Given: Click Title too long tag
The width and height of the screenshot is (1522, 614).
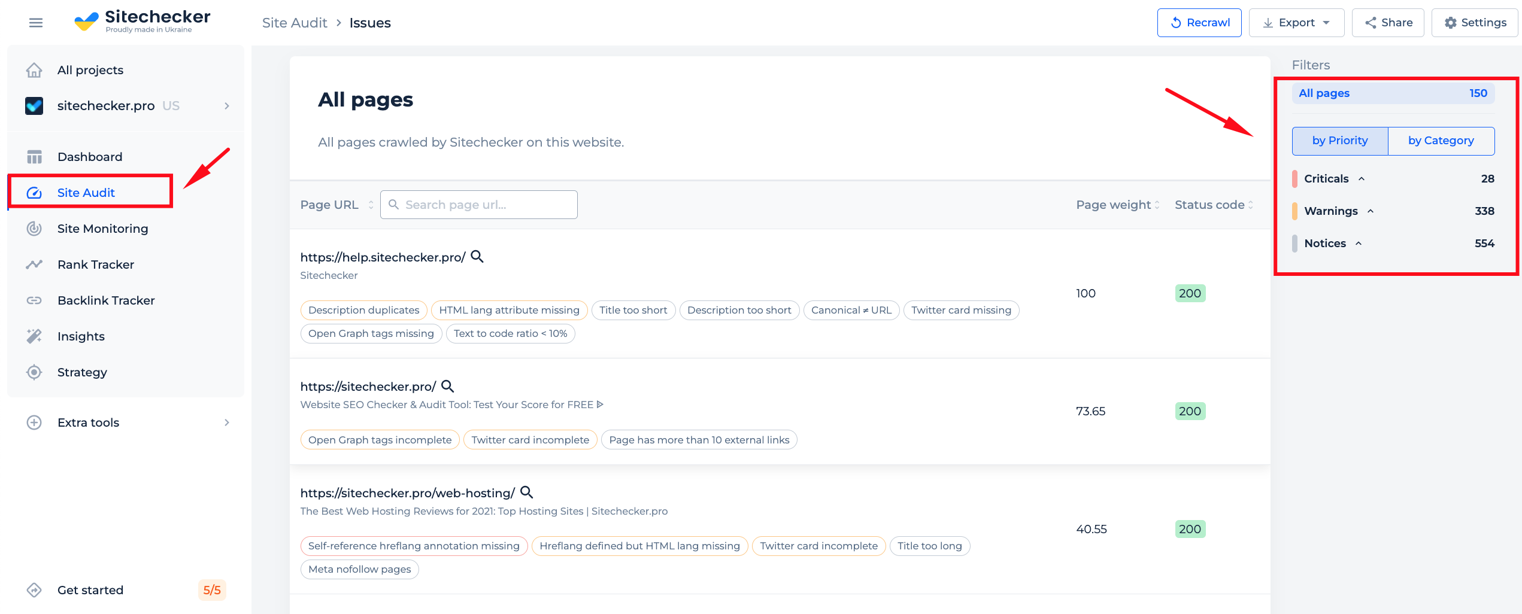Looking at the screenshot, I should [929, 546].
